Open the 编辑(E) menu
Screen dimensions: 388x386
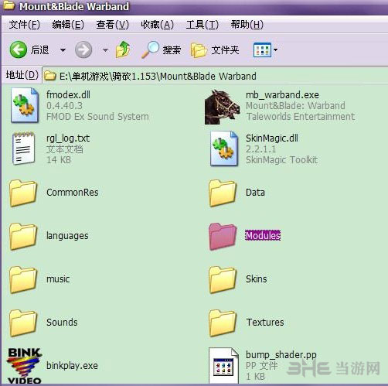[x=68, y=25]
